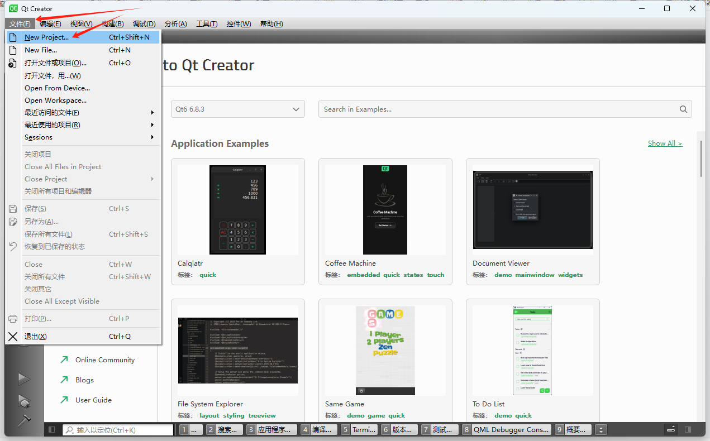Toggle right sidebar icon in status bar
The image size is (710, 441).
pos(688,430)
